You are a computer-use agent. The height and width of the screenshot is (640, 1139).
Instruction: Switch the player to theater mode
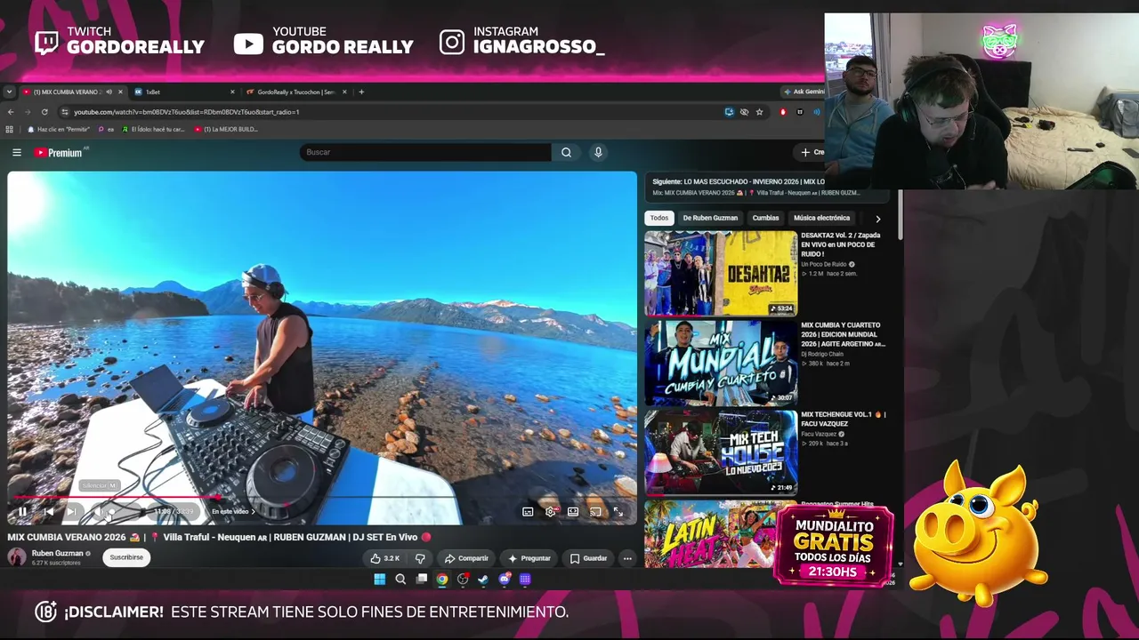pos(573,511)
